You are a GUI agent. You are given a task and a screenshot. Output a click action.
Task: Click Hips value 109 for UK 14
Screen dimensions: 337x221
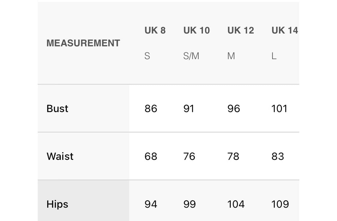click(280, 204)
